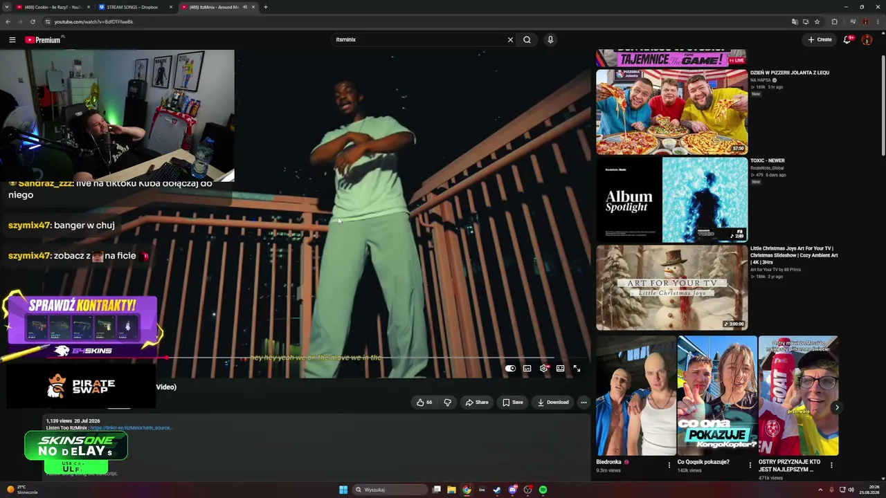Viewport: 886px width, 498px height.
Task: Open more actions menu below video
Action: [x=584, y=403]
